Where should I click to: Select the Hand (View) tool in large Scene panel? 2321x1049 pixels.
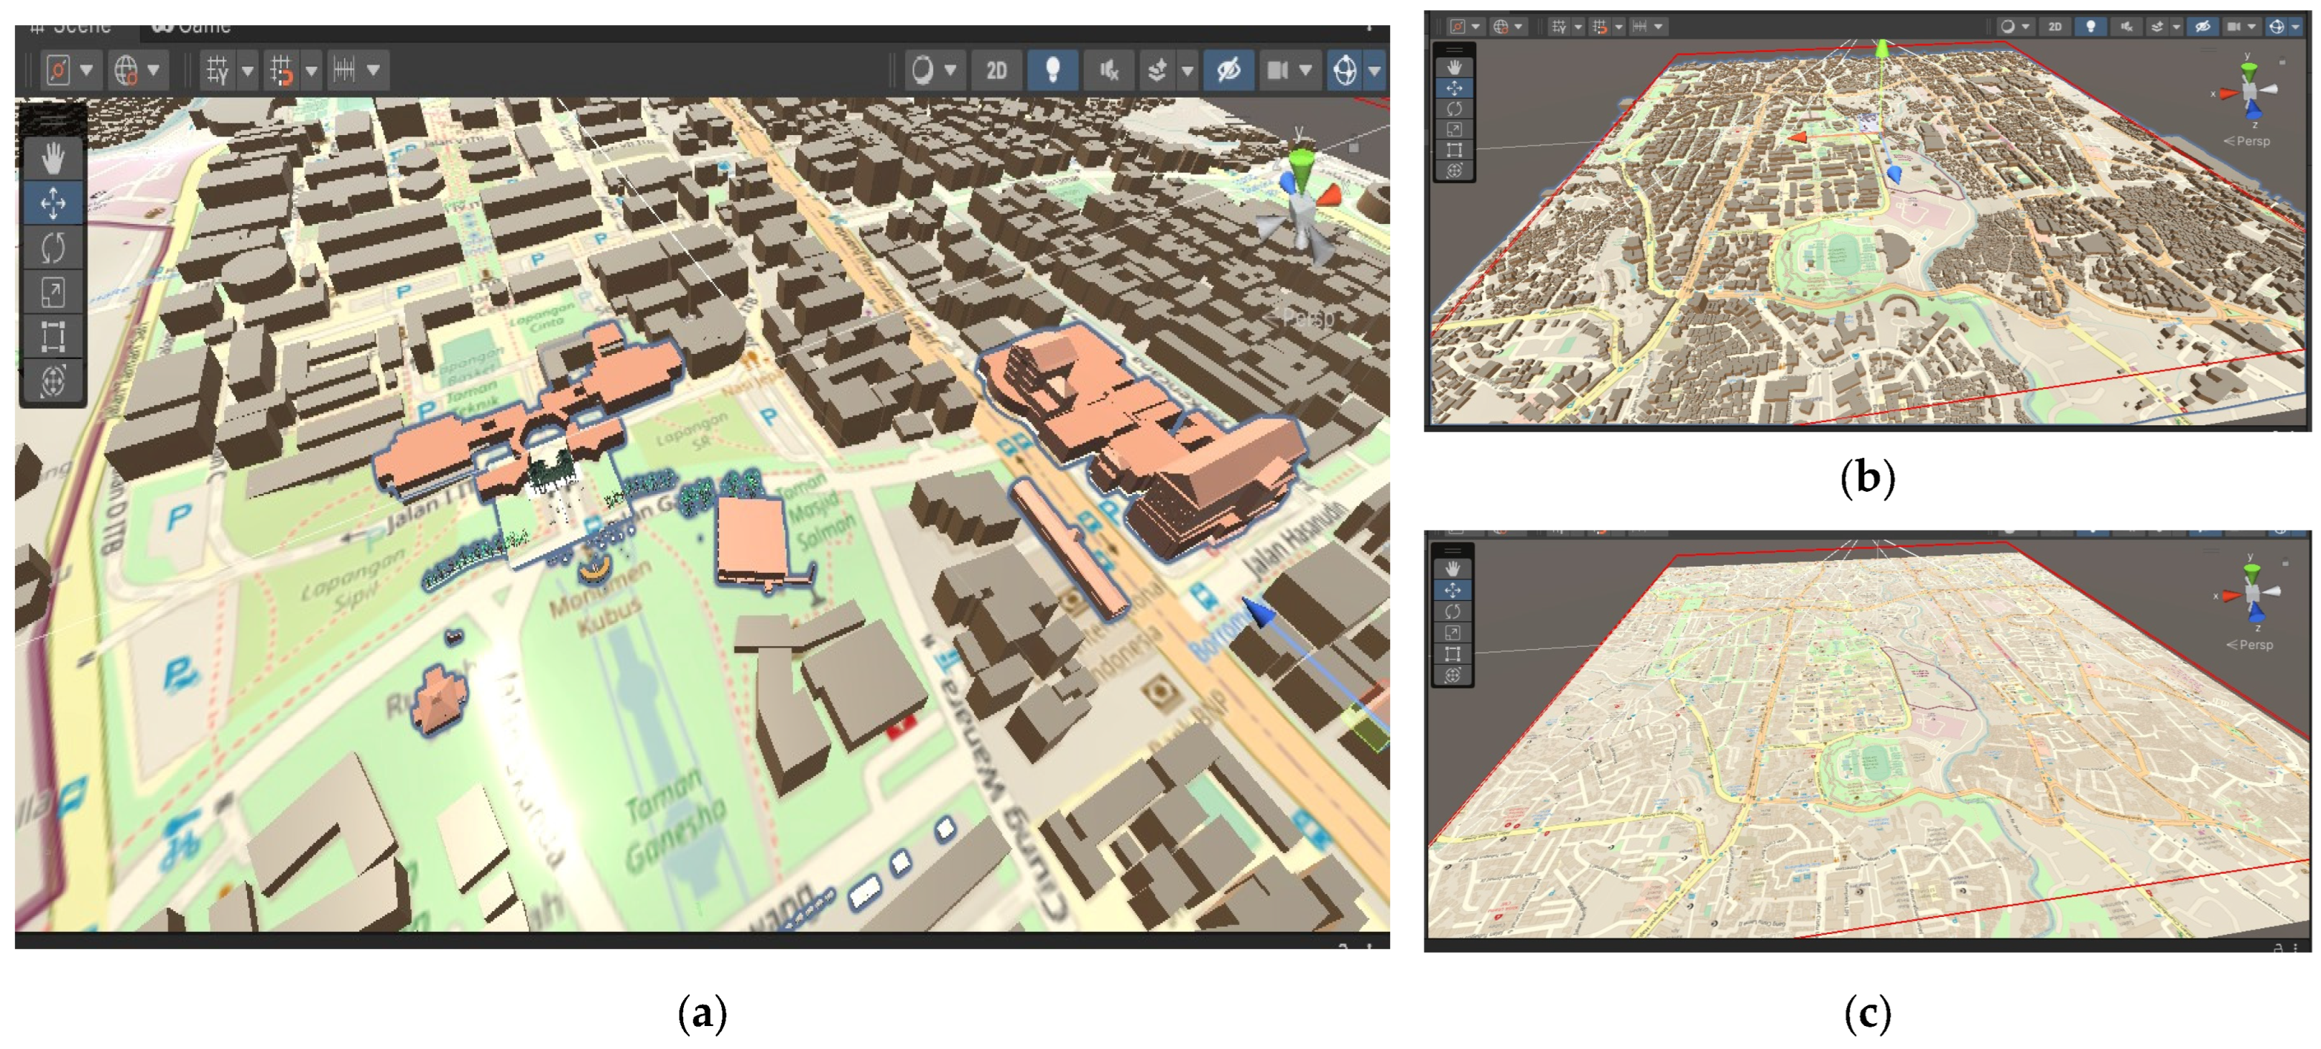pyautogui.click(x=52, y=160)
